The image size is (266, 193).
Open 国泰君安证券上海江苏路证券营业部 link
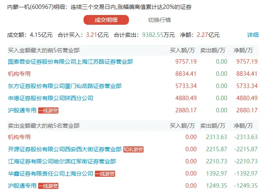click(x=71, y=62)
